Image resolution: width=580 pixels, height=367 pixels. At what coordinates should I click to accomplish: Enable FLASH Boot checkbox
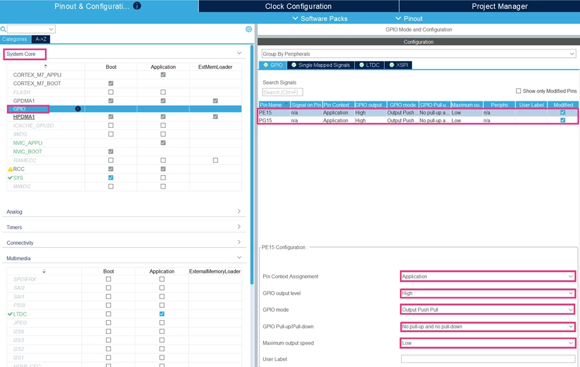point(111,92)
